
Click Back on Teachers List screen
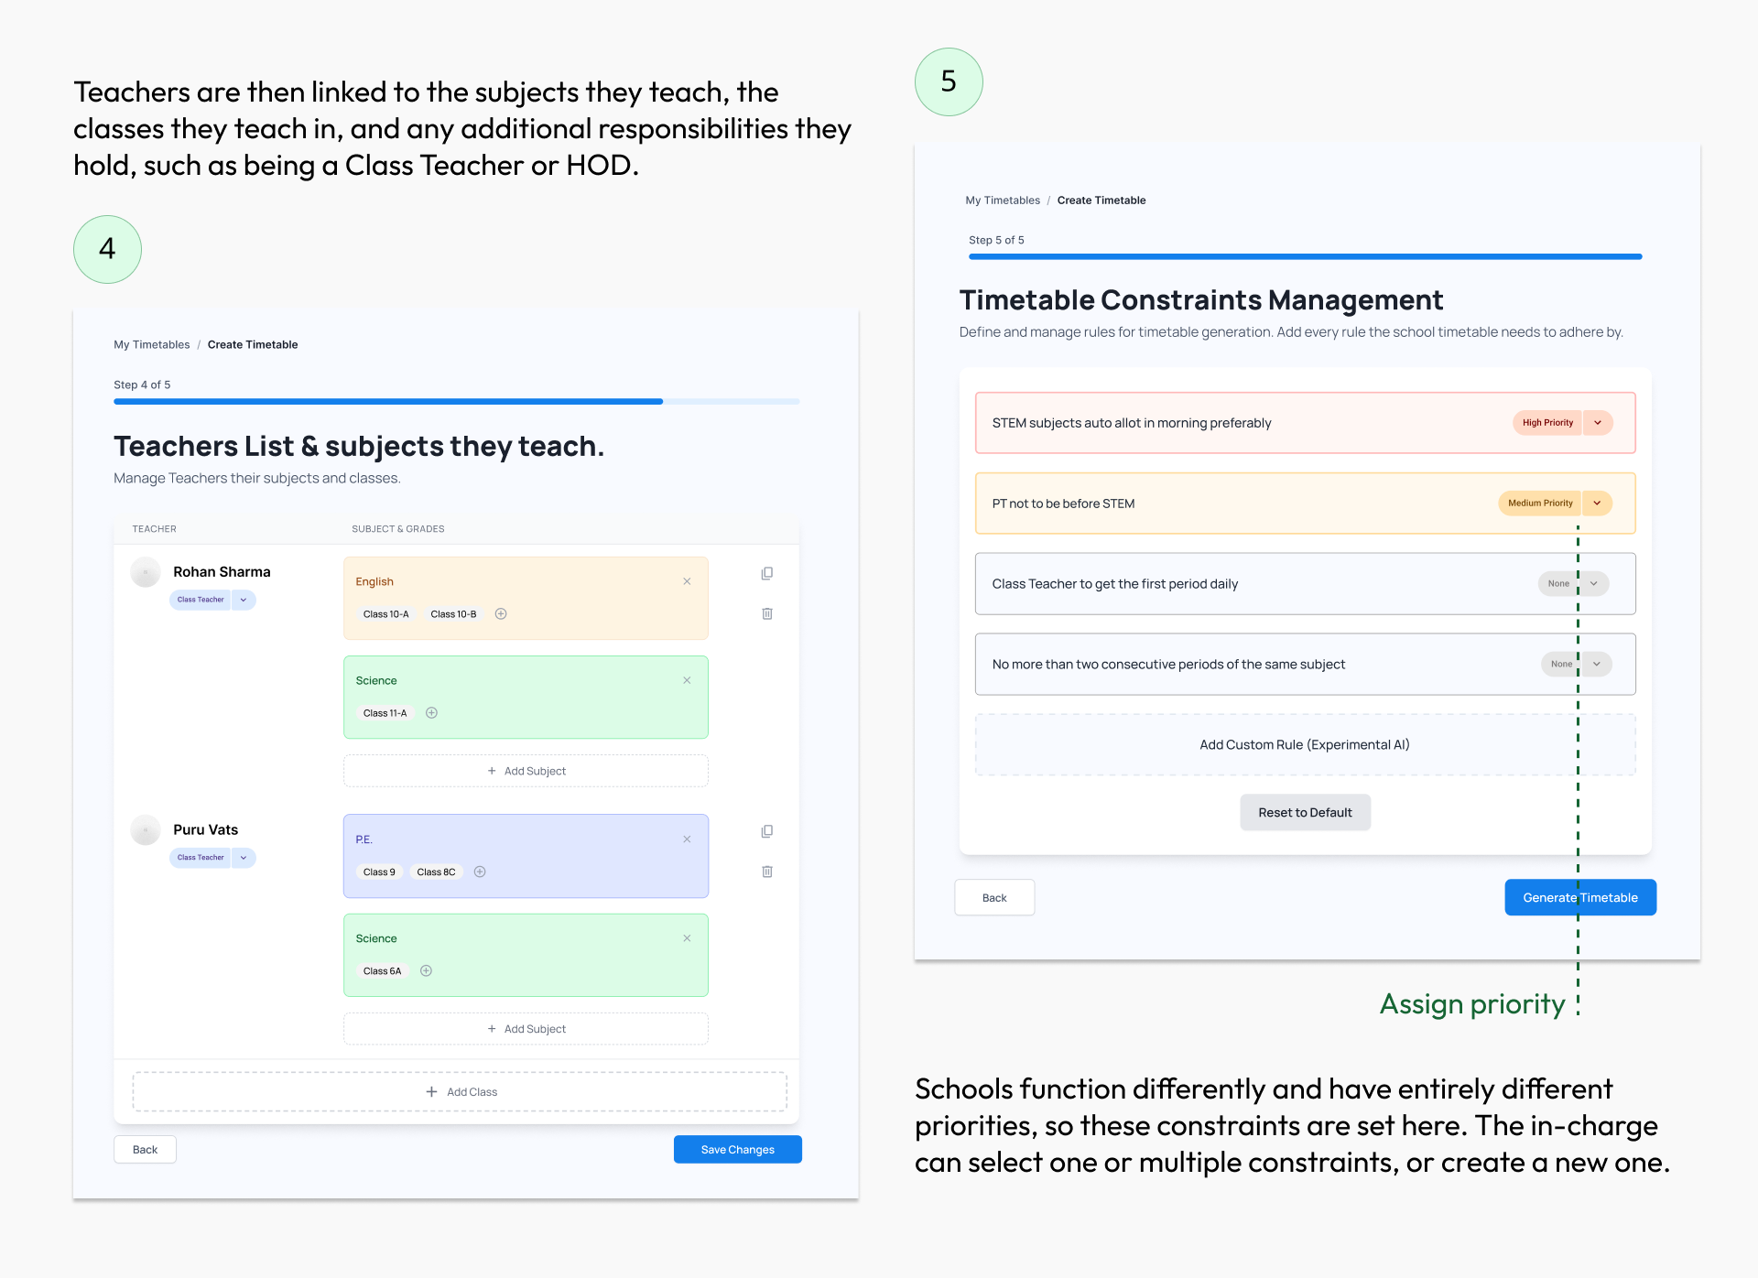[145, 1150]
